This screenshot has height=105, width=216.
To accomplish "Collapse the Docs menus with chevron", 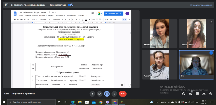I will coord(129,19).
